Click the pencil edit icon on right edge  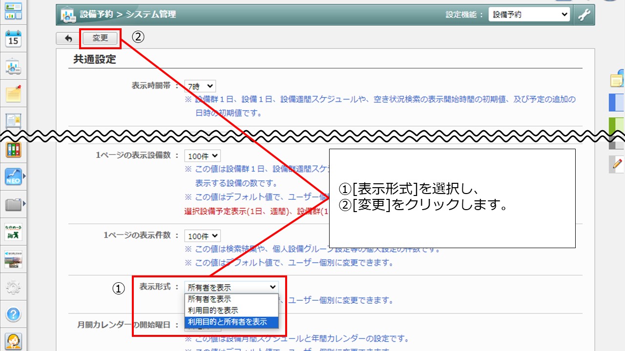point(617,164)
